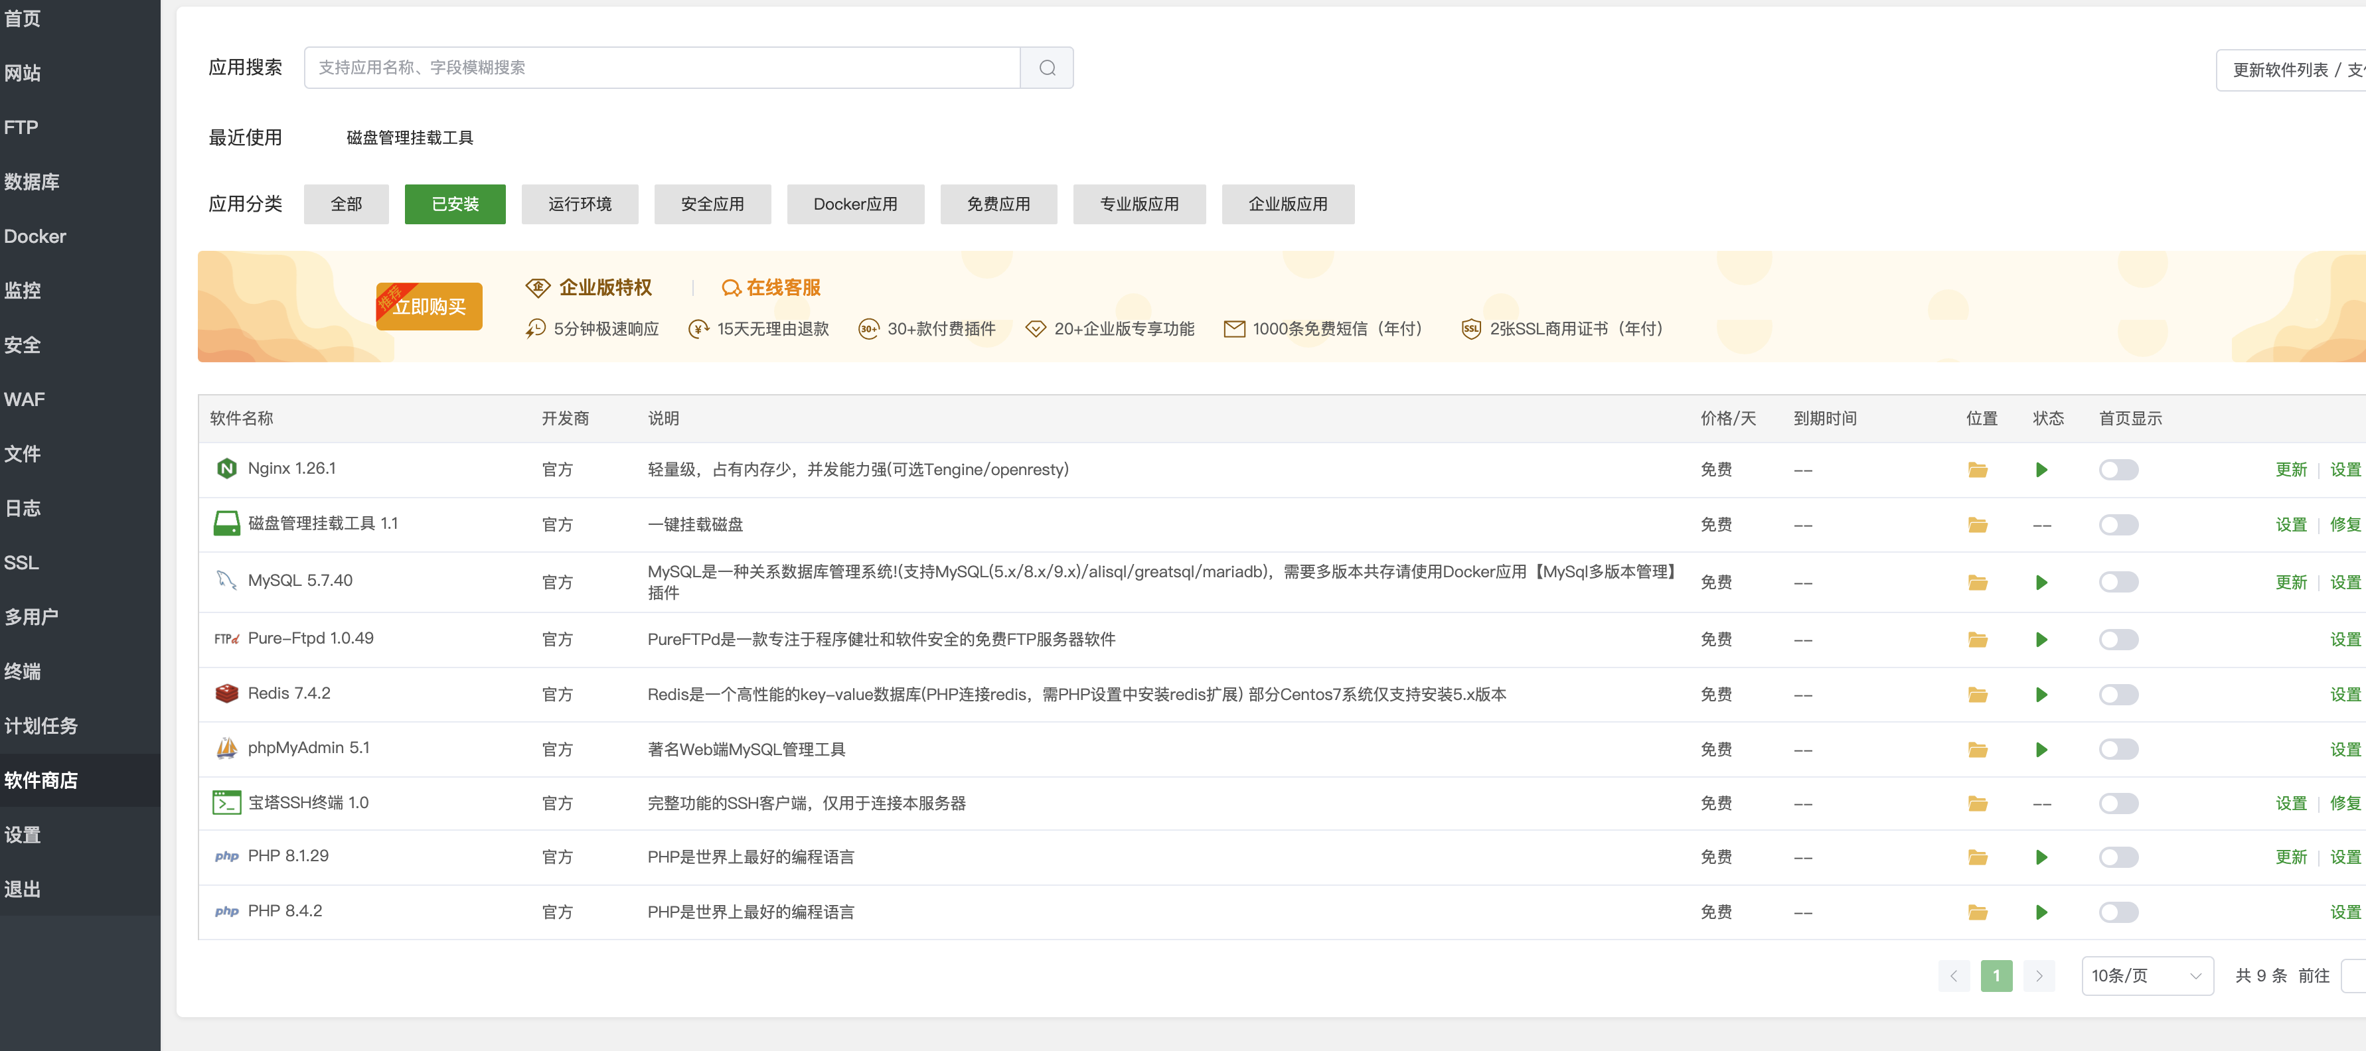This screenshot has height=1051, width=2366.
Task: Select the 免费应用 category tab
Action: 998,204
